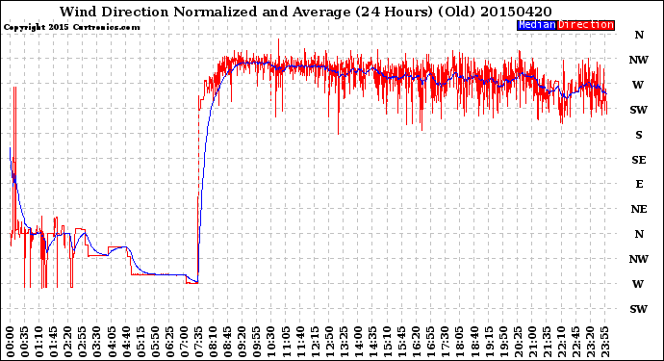Click the SE direction axis label
Screen dimensions: 664x361
point(639,160)
